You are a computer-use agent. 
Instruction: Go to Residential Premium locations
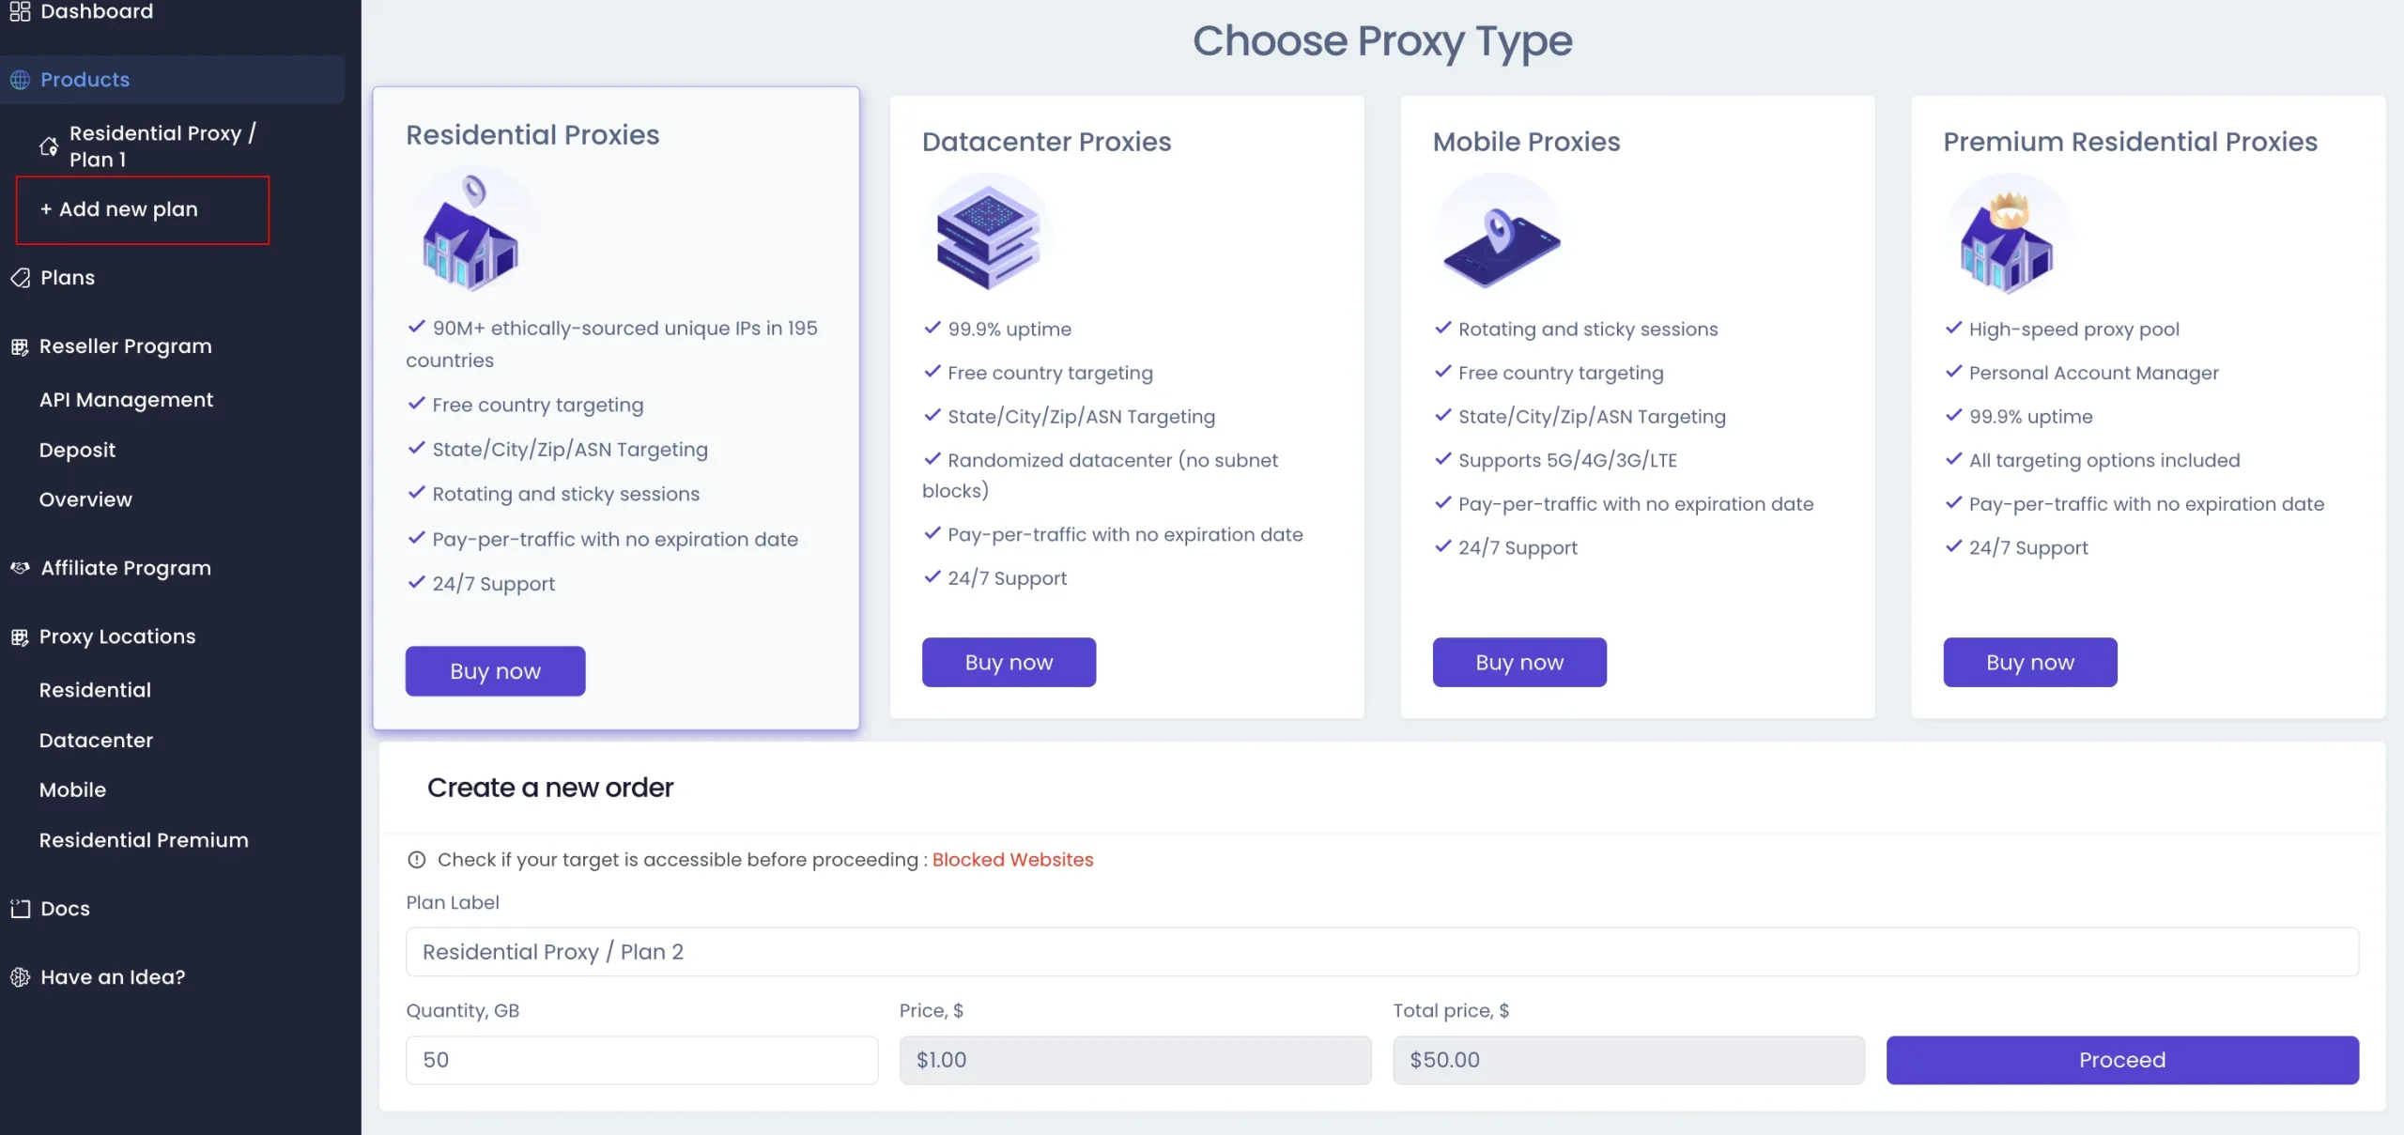[x=144, y=840]
